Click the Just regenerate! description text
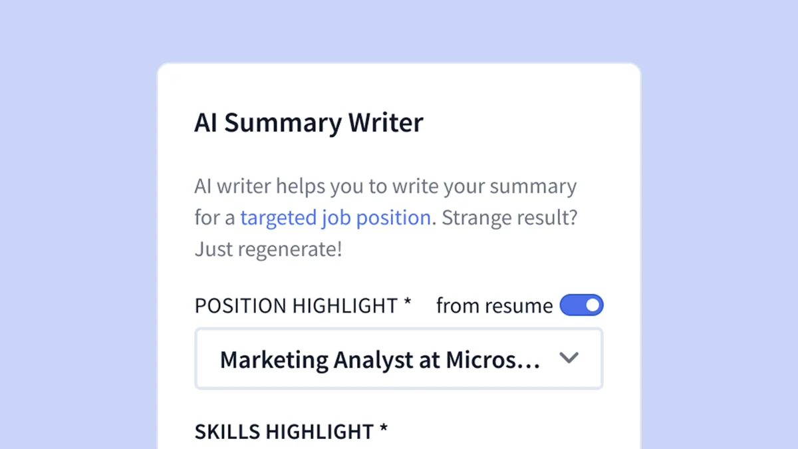This screenshot has height=449, width=798. 267,249
